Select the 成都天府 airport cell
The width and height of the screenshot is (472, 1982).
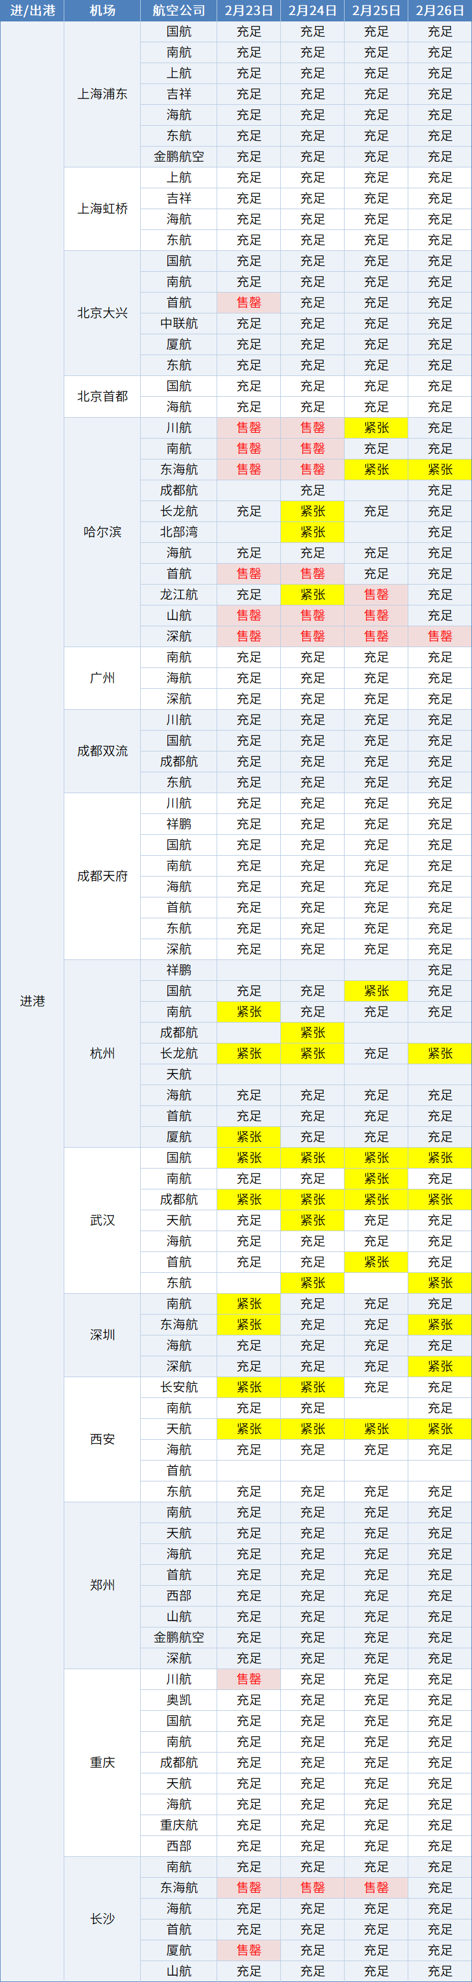[103, 875]
